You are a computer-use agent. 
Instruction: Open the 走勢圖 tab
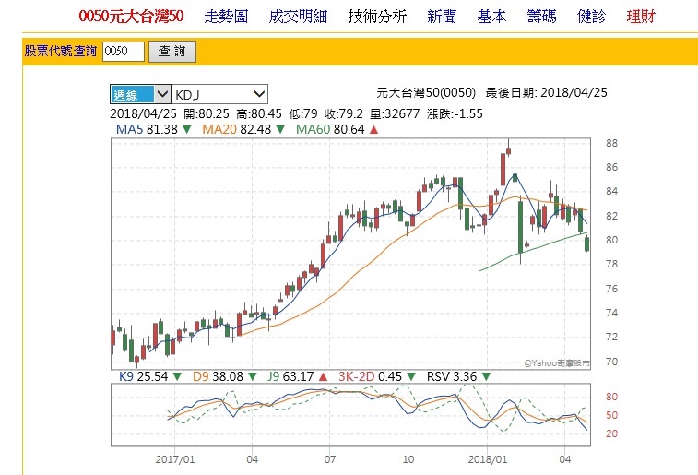tap(226, 17)
